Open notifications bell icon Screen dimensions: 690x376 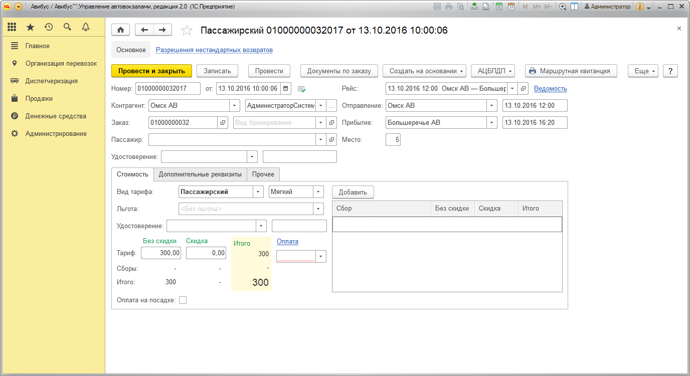[86, 27]
